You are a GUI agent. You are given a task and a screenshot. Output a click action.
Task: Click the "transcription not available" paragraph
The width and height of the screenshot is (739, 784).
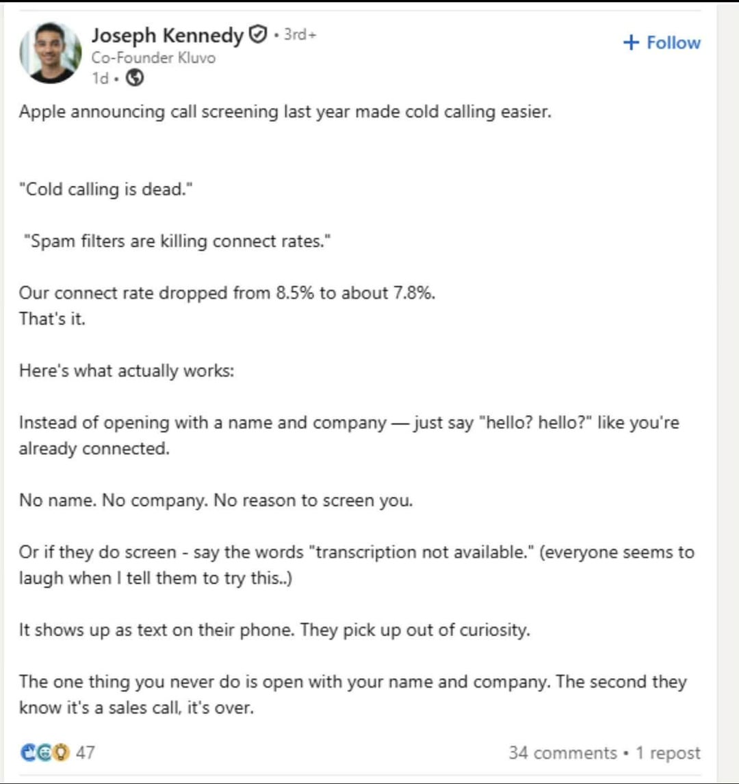click(x=356, y=565)
